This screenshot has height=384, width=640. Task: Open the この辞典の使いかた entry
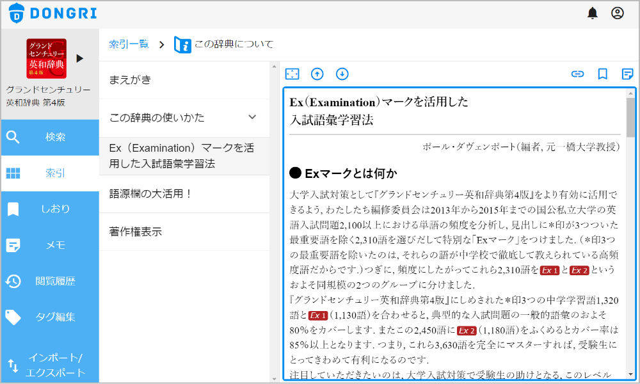point(184,118)
